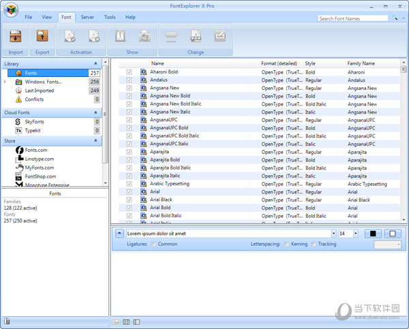This screenshot has height=329, width=409.
Task: Toggle activation checkbox for Aharoni Bold
Action: tap(129, 72)
